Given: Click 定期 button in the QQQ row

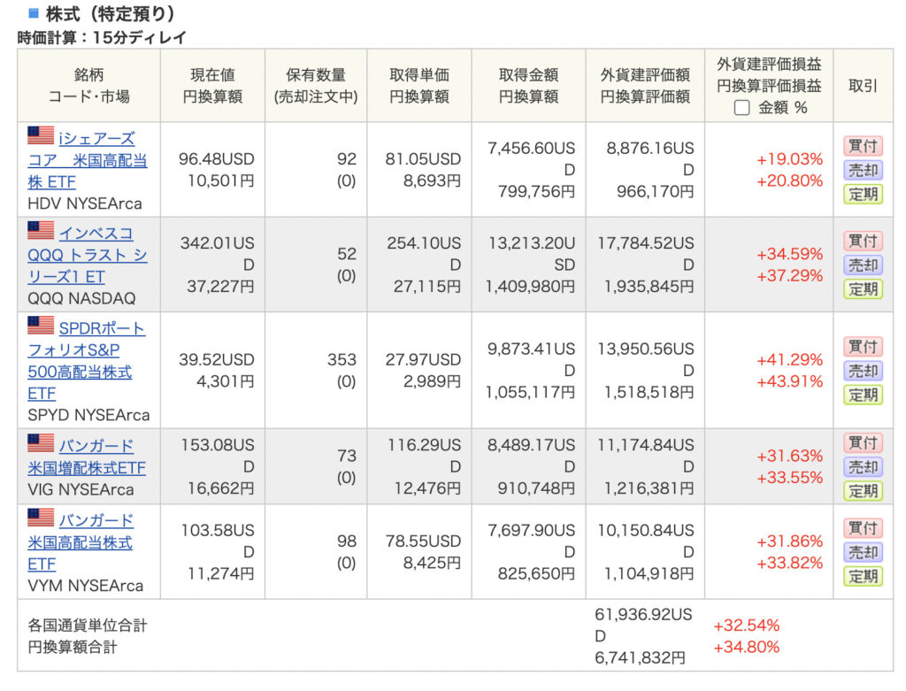Looking at the screenshot, I should point(863,289).
